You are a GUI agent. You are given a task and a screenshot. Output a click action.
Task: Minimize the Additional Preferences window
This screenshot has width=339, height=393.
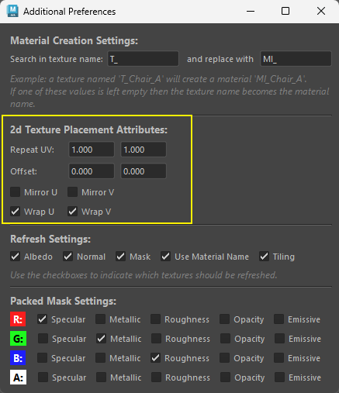[x=251, y=11]
